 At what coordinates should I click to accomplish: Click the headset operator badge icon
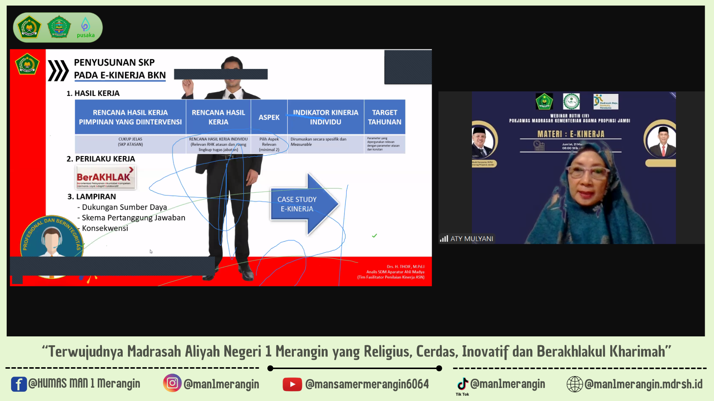pyautogui.click(x=51, y=239)
